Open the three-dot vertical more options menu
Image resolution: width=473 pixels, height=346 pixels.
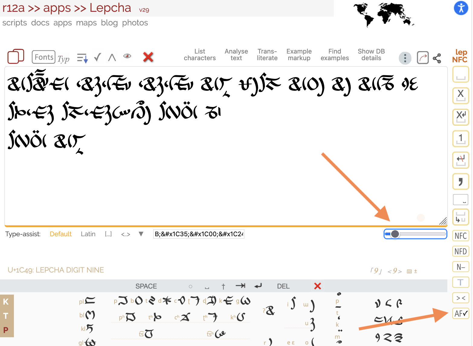(405, 58)
